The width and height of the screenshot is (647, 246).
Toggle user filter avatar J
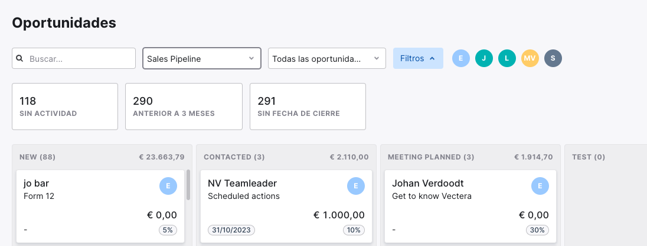484,58
